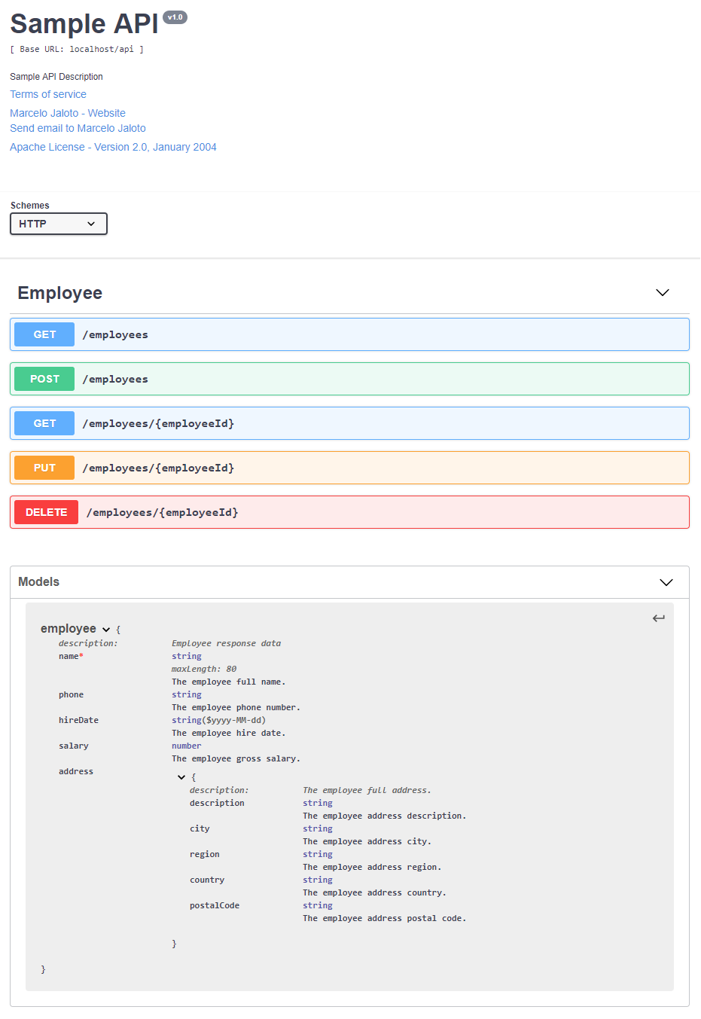Click the model return arrow icon
The height and width of the screenshot is (1019, 701).
coord(658,618)
